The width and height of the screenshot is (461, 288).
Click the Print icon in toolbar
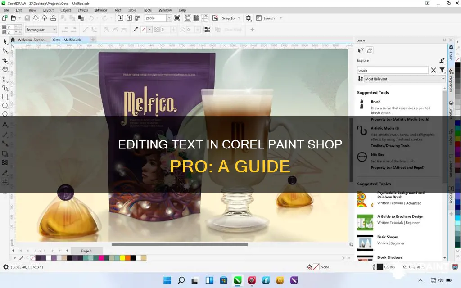[53, 18]
